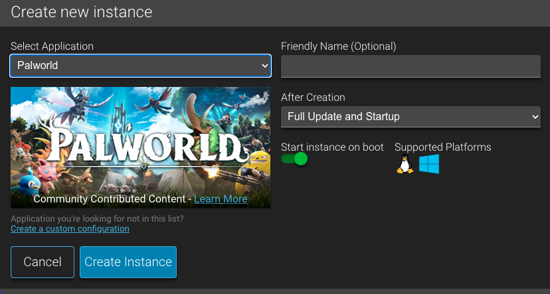
Task: Click the Start instance on boot label
Action: (x=332, y=147)
